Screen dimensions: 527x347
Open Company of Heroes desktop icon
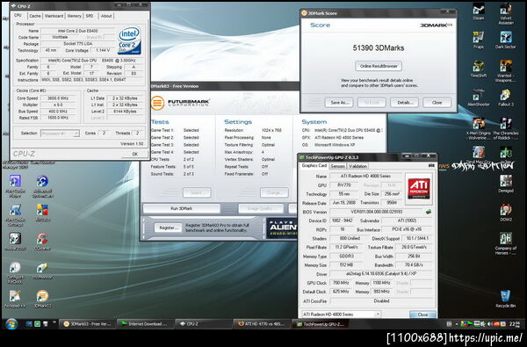[505, 243]
